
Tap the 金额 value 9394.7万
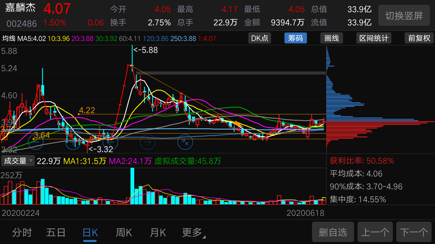[288, 23]
